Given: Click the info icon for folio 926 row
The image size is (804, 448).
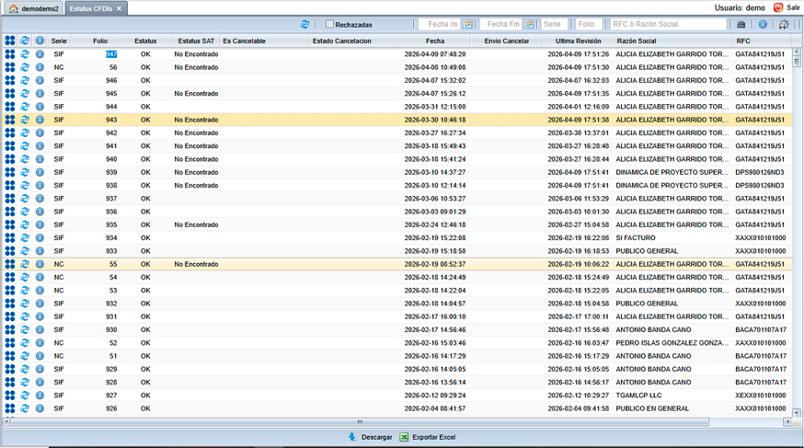Looking at the screenshot, I should coord(40,408).
